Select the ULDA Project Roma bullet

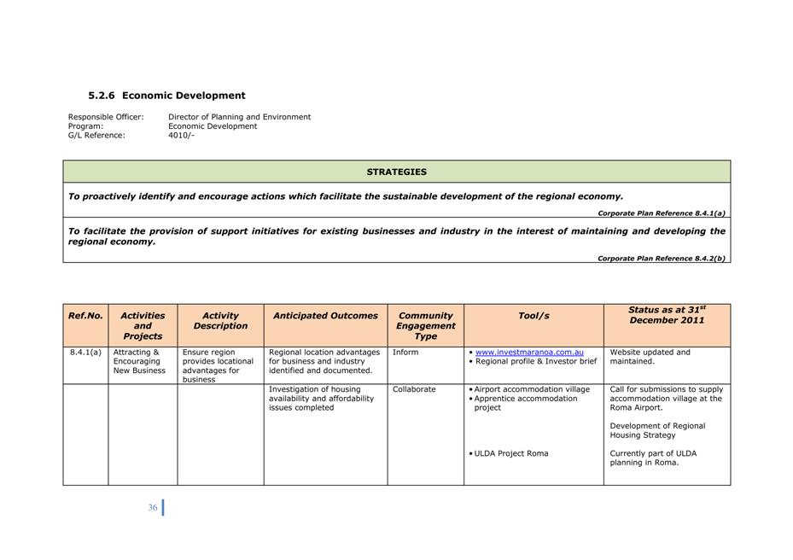[511, 453]
